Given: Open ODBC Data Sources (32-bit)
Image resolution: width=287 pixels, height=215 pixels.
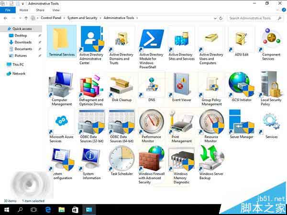Looking at the screenshot, I should point(91,126).
